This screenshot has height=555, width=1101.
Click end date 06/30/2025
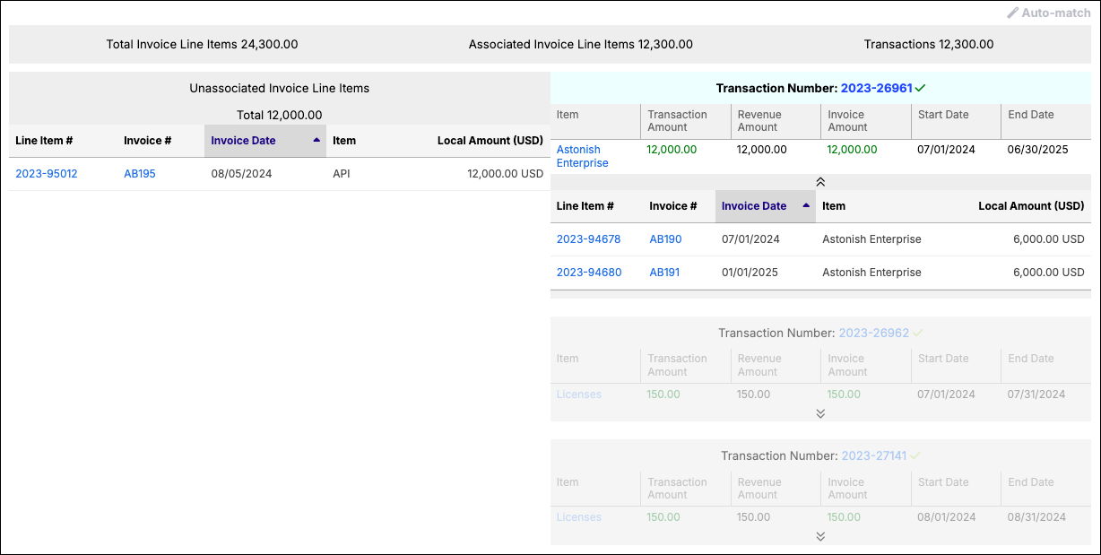point(1038,150)
